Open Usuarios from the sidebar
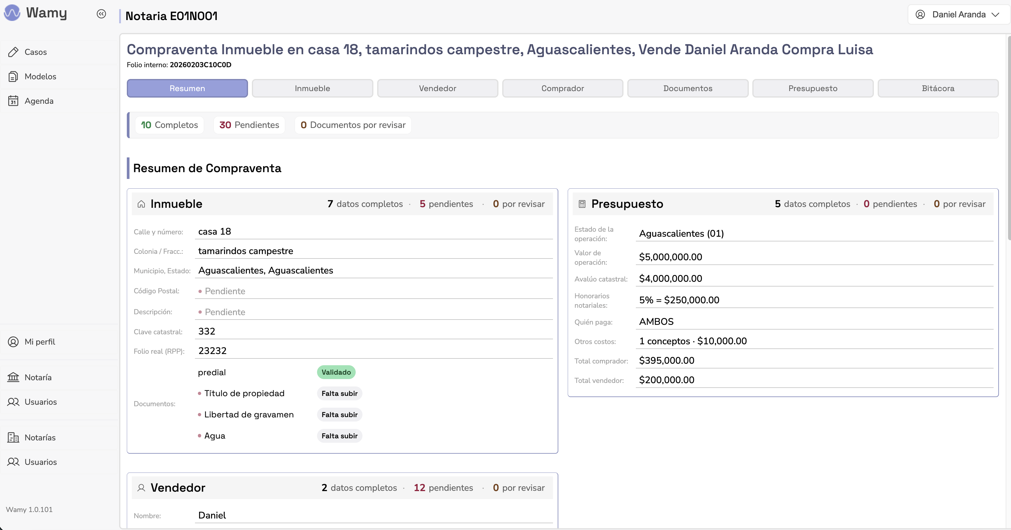1011x530 pixels. [x=41, y=402]
